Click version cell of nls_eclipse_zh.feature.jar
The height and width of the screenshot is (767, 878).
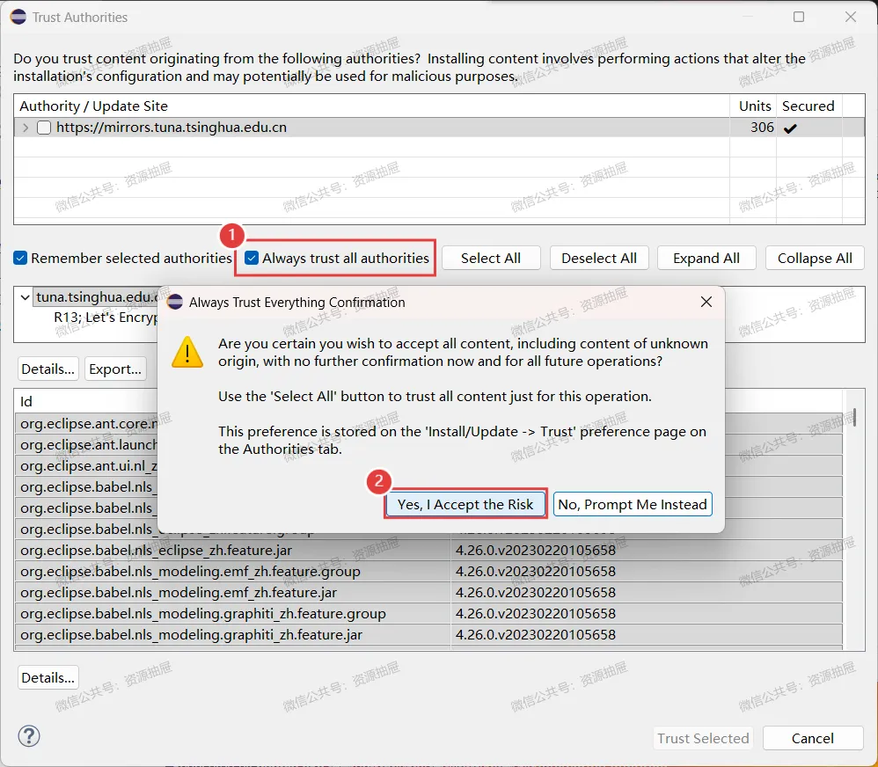click(x=647, y=551)
